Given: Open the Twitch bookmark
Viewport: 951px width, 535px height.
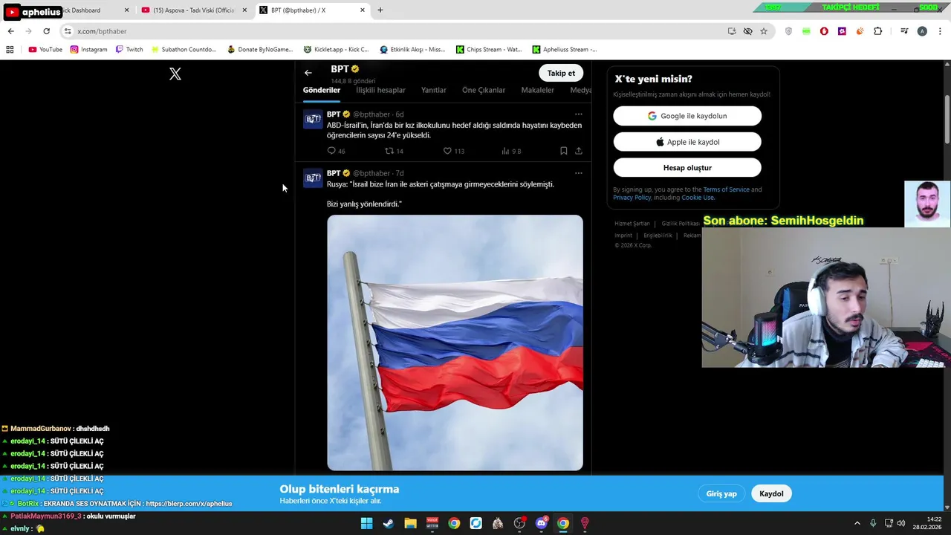Looking at the screenshot, I should click(129, 50).
